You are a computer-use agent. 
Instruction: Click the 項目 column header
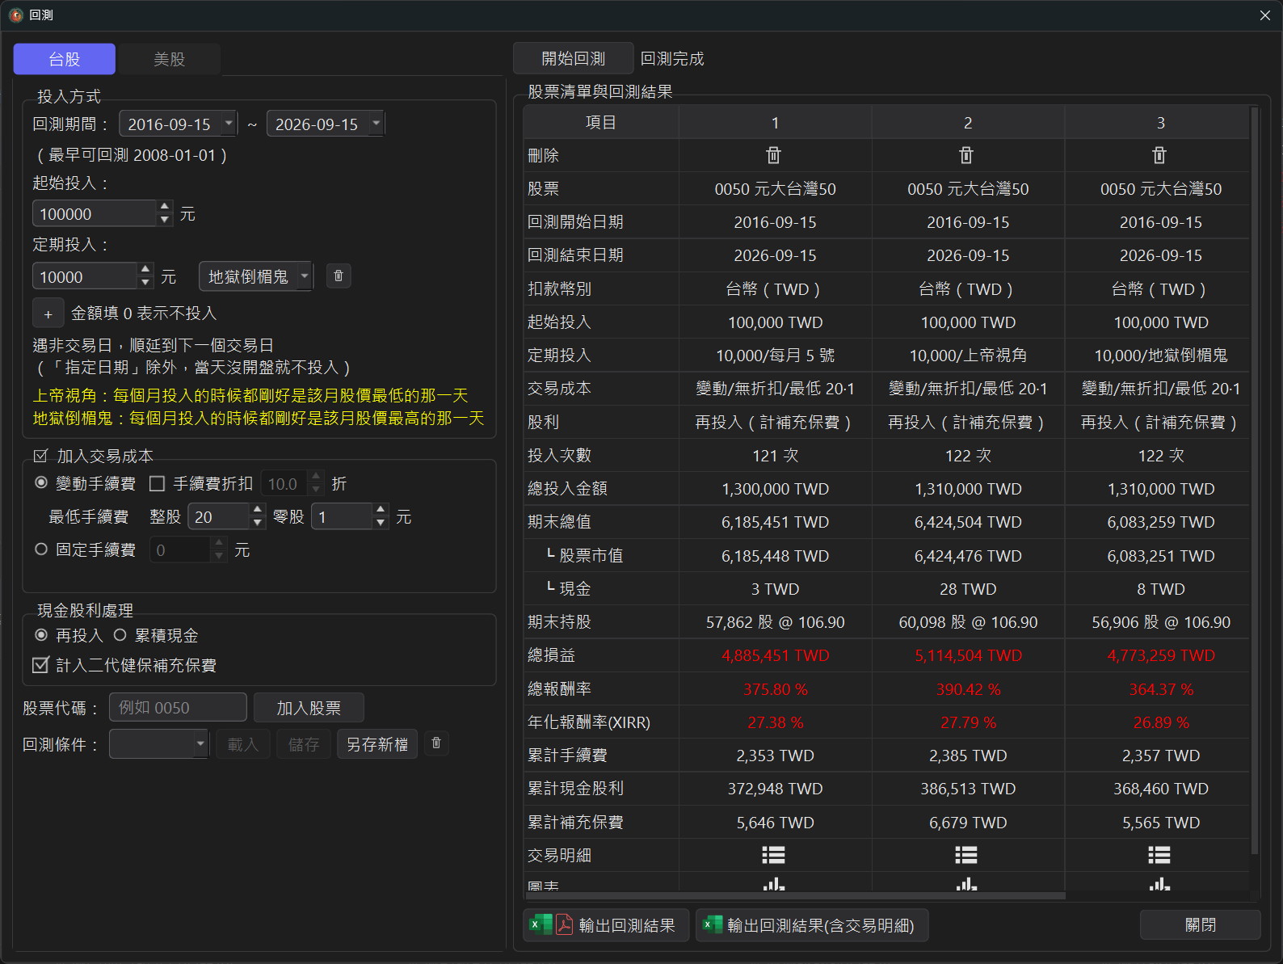pos(601,122)
